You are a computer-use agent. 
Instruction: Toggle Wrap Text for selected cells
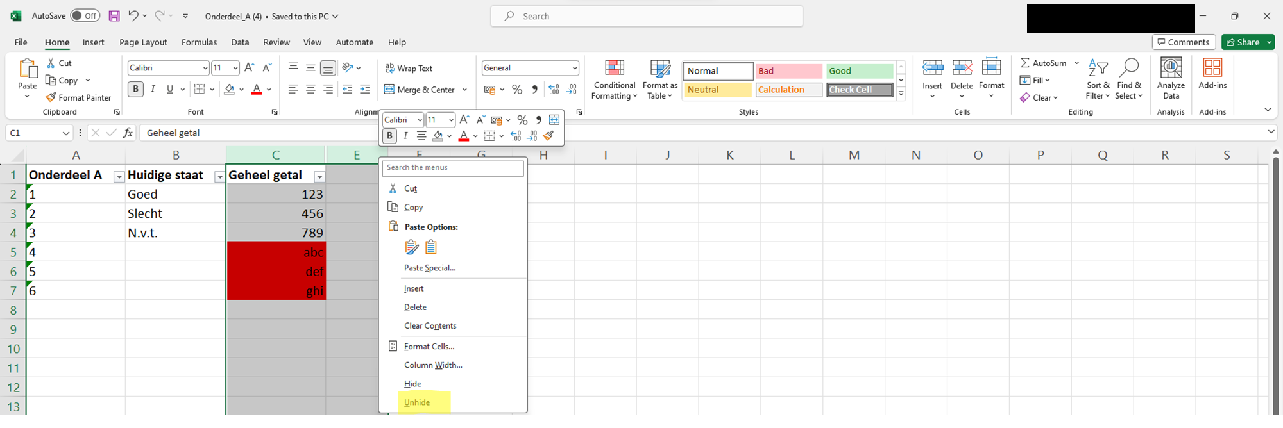click(x=409, y=68)
